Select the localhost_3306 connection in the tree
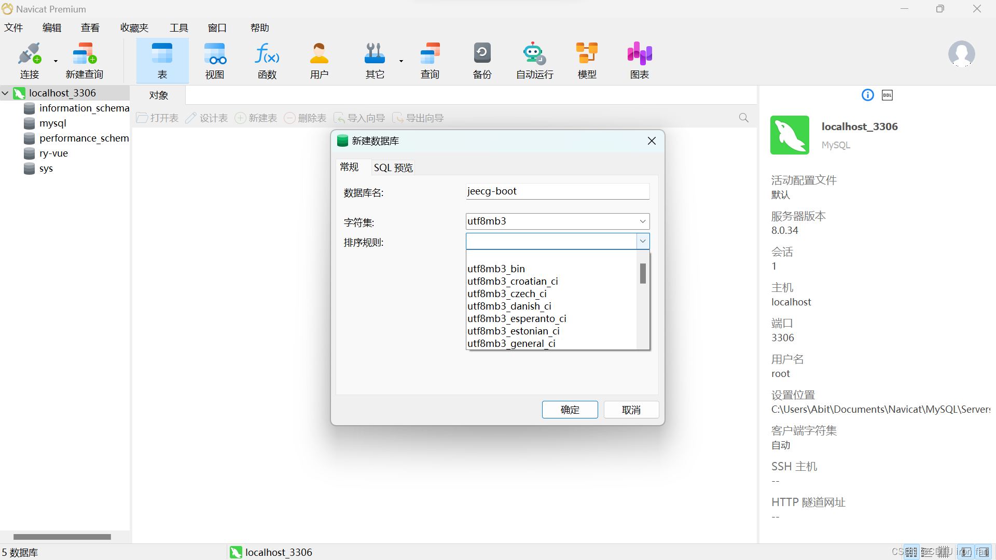Screen dimensions: 996x560 tap(62, 93)
